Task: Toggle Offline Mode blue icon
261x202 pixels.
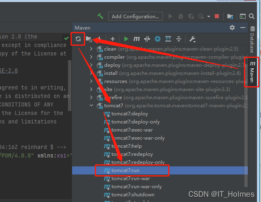Action: point(158,39)
